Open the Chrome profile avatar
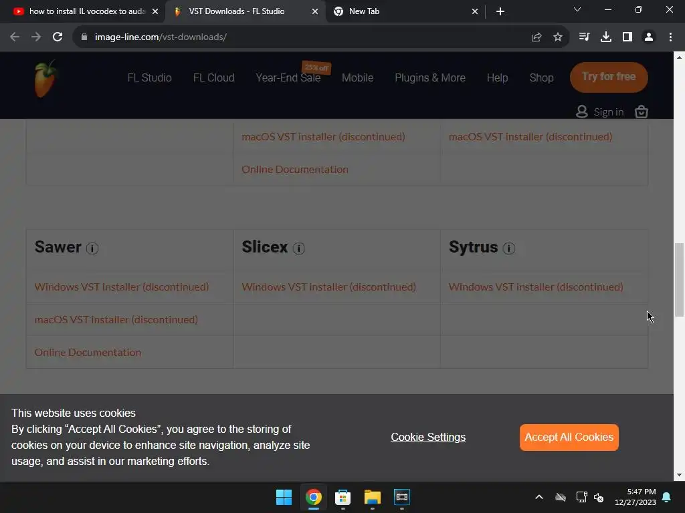685x513 pixels. coord(649,37)
